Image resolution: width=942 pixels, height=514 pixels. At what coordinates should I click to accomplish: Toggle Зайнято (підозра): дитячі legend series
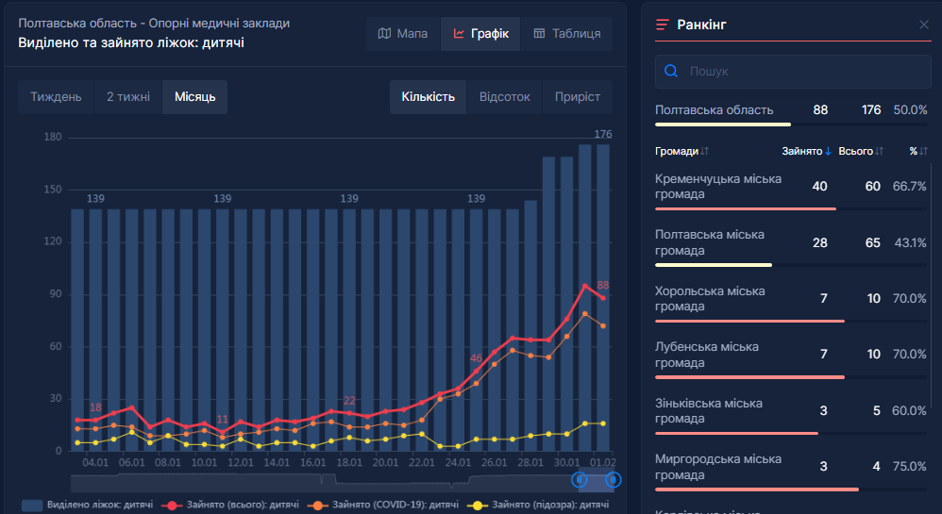[538, 505]
